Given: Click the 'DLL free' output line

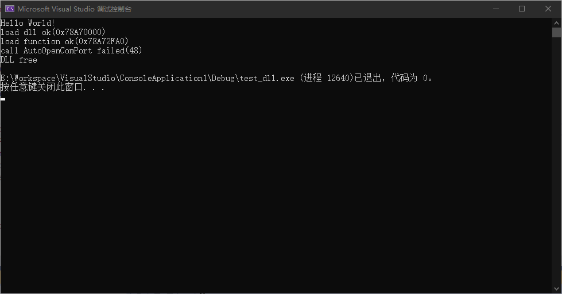Looking at the screenshot, I should coord(18,60).
